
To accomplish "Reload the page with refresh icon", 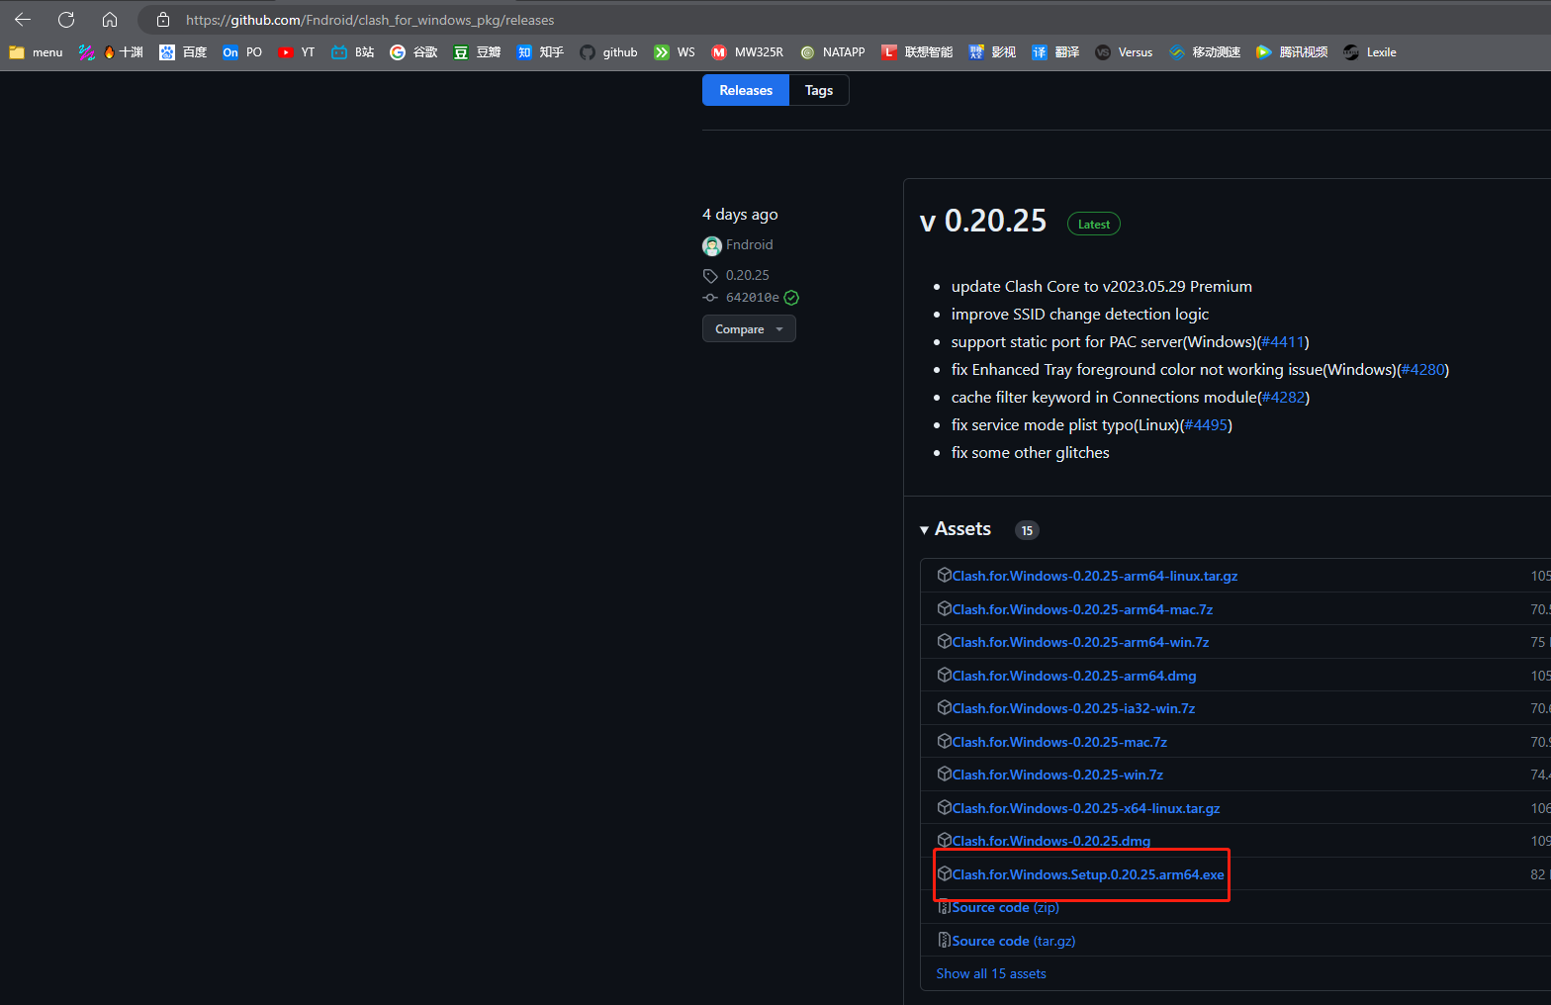I will click(x=66, y=20).
